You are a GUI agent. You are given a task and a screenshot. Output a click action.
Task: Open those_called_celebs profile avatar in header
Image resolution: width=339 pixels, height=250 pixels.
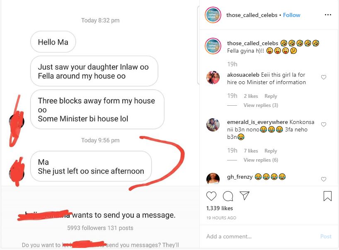tap(213, 15)
